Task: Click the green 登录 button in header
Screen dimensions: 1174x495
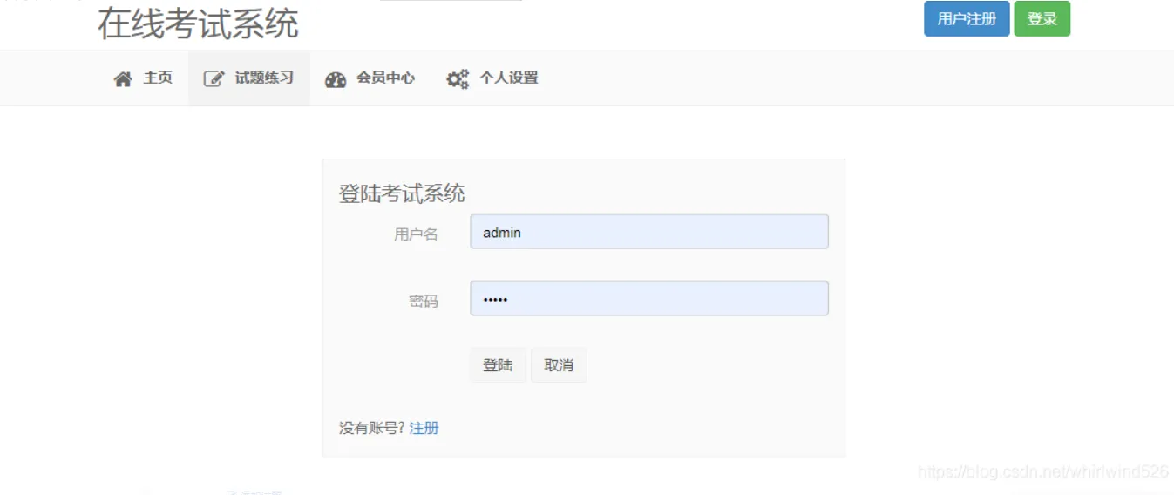Action: tap(1042, 19)
